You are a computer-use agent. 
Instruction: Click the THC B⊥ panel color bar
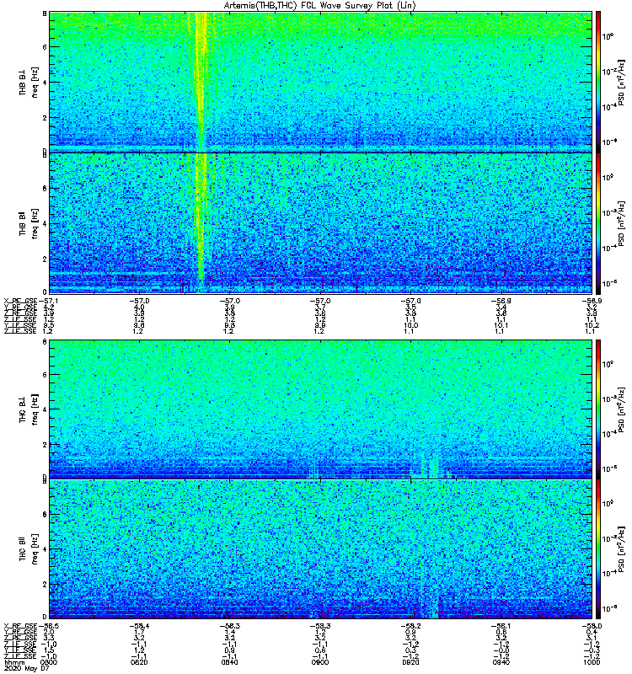[x=598, y=409]
